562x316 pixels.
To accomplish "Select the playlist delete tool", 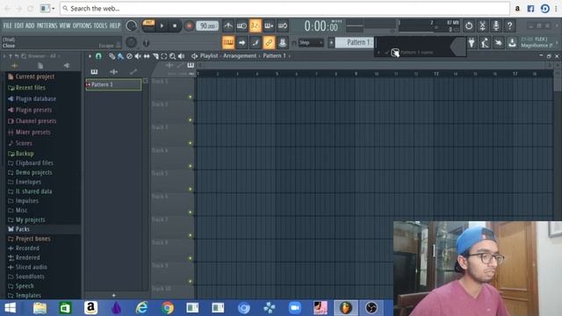I will 129,56.
